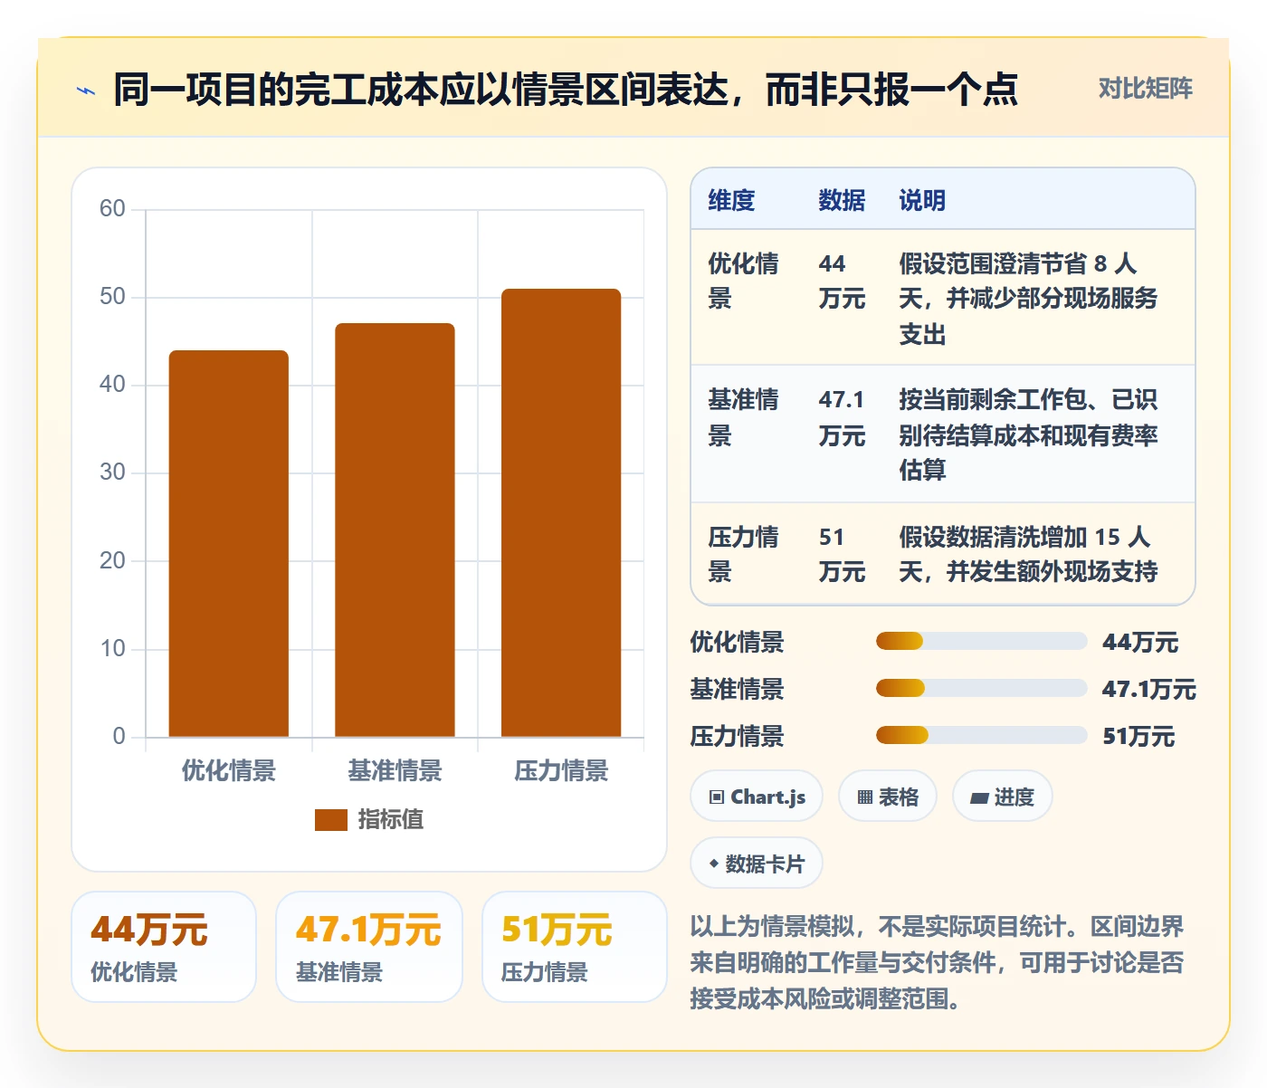Click the 说明 column header

922,200
